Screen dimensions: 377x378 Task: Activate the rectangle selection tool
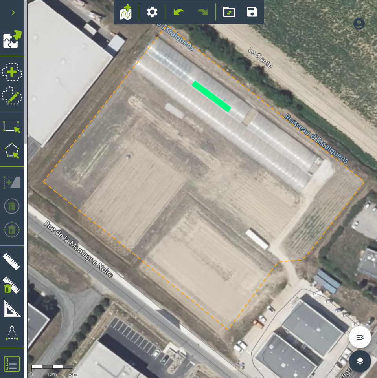12,127
